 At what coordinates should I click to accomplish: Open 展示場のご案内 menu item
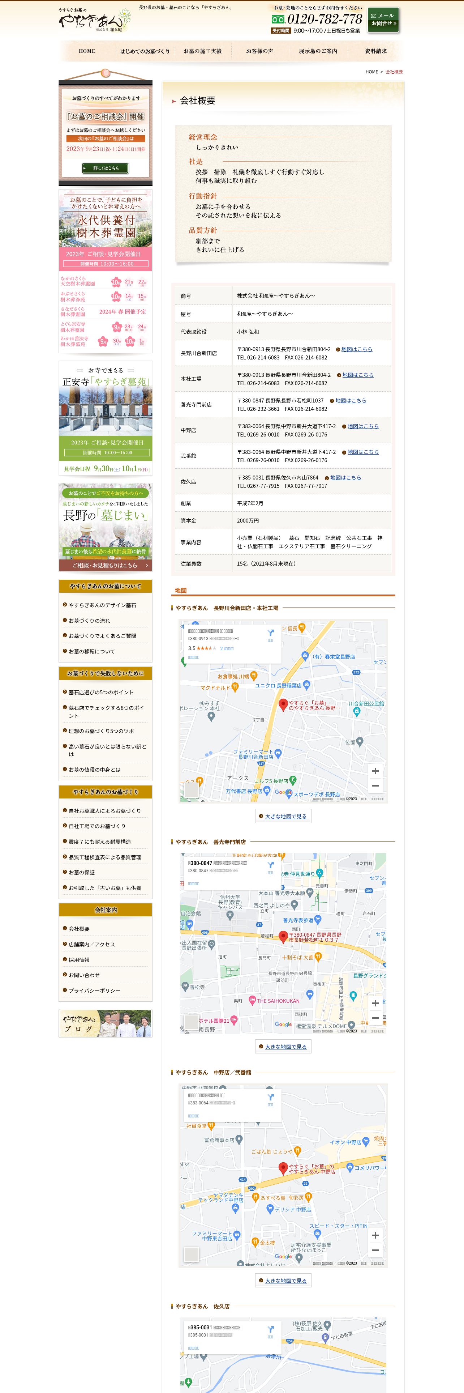pyautogui.click(x=318, y=51)
